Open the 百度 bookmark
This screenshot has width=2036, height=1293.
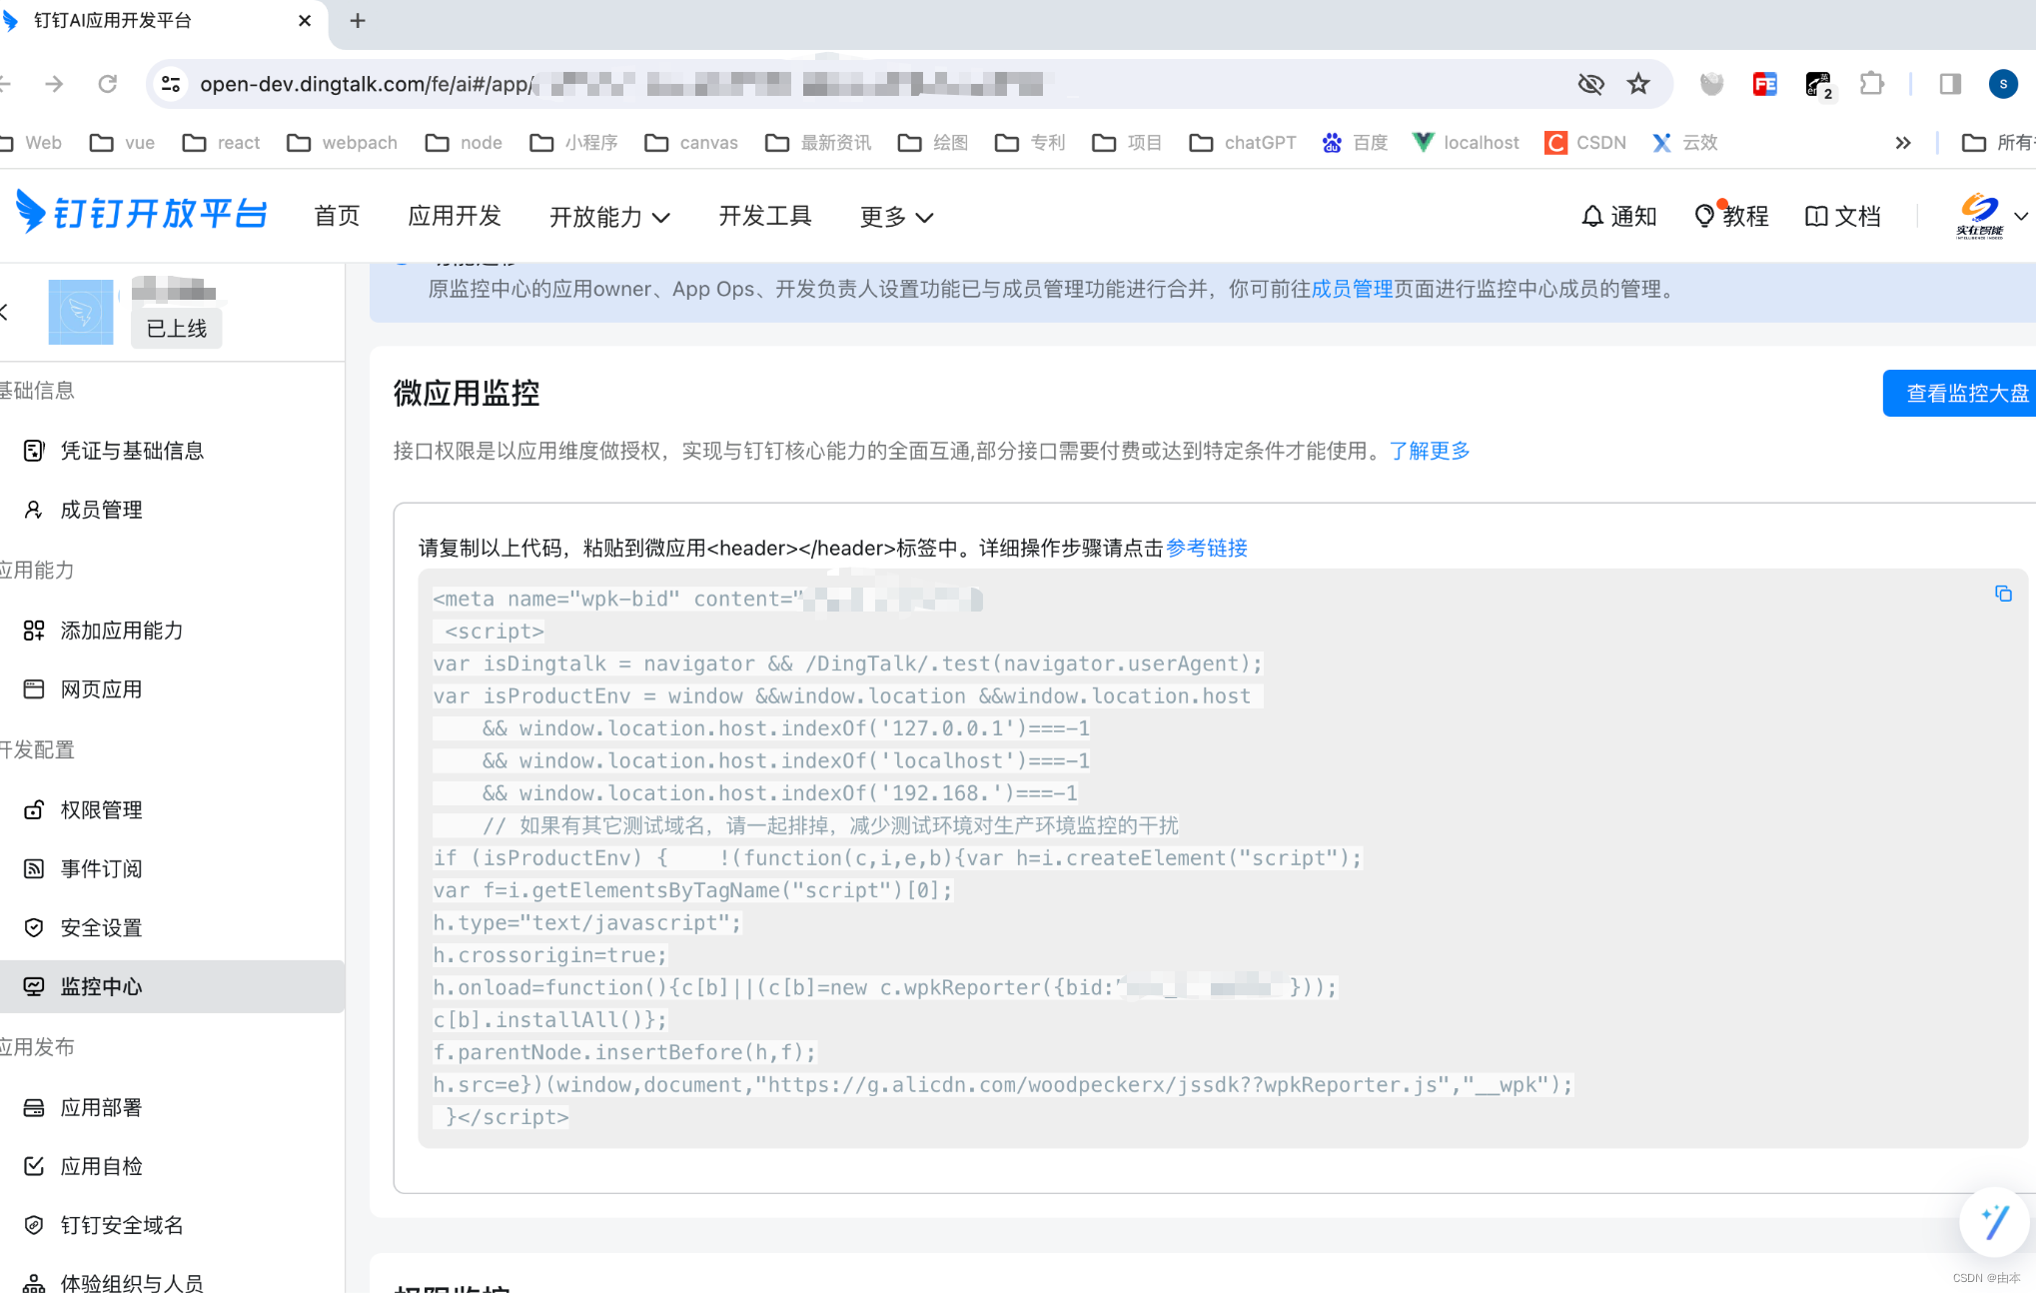pyautogui.click(x=1355, y=143)
